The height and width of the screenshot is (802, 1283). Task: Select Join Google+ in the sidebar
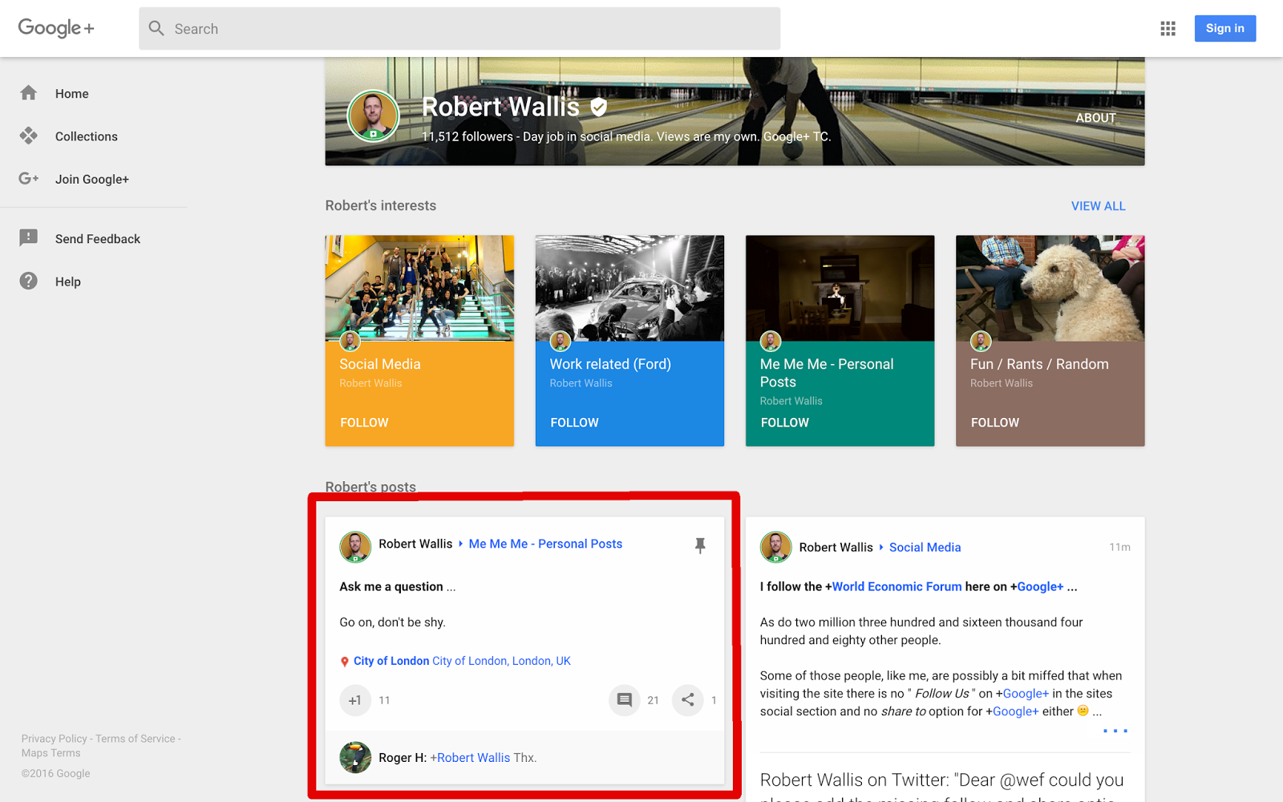[x=92, y=179]
